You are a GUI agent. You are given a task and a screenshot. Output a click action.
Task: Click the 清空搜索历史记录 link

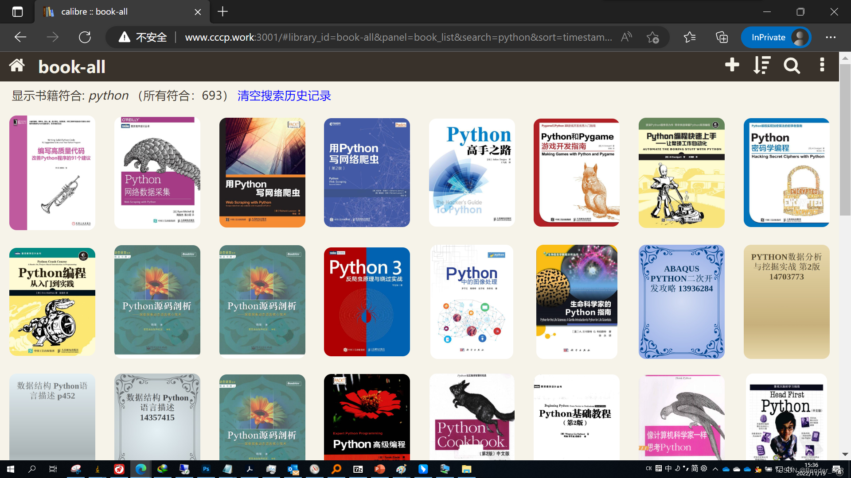(x=284, y=96)
